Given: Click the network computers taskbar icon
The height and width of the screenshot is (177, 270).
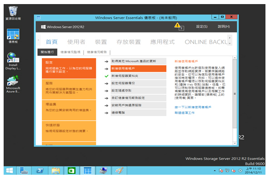Looking at the screenshot, I should point(103,171).
